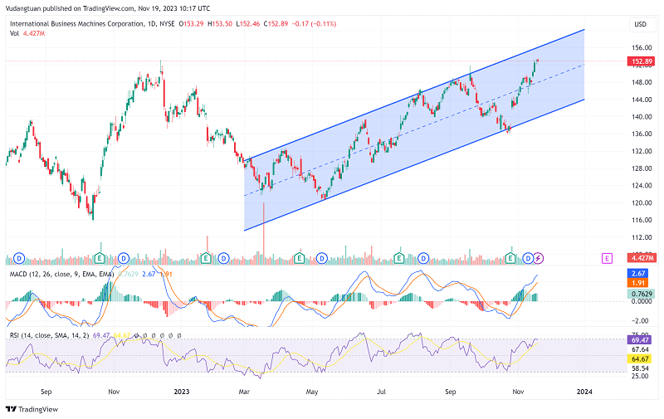Viewport: 664px width, 419px height.
Task: Click the Vudangtuan author name
Action: 25,9
